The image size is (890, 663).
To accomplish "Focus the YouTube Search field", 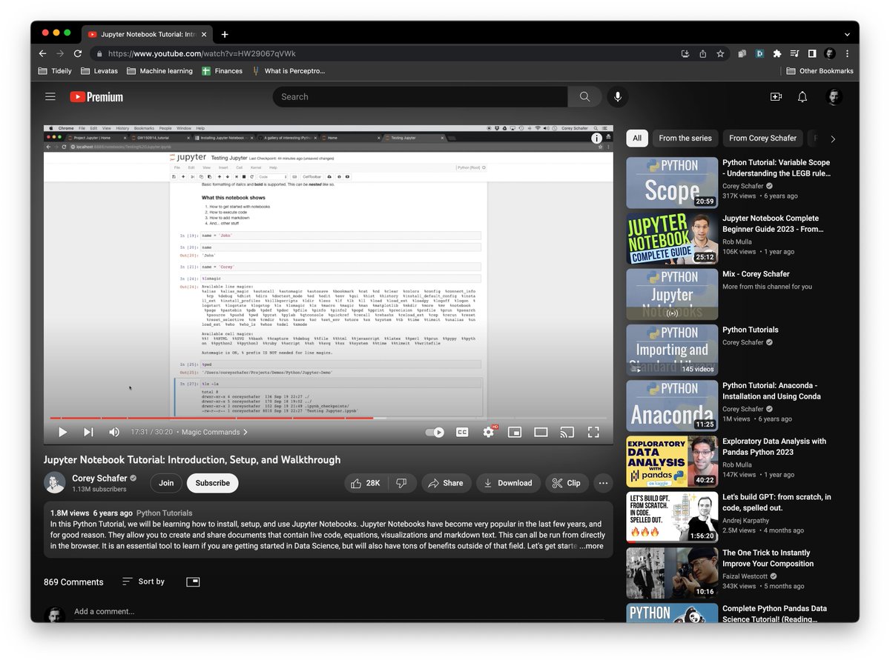I will [420, 97].
